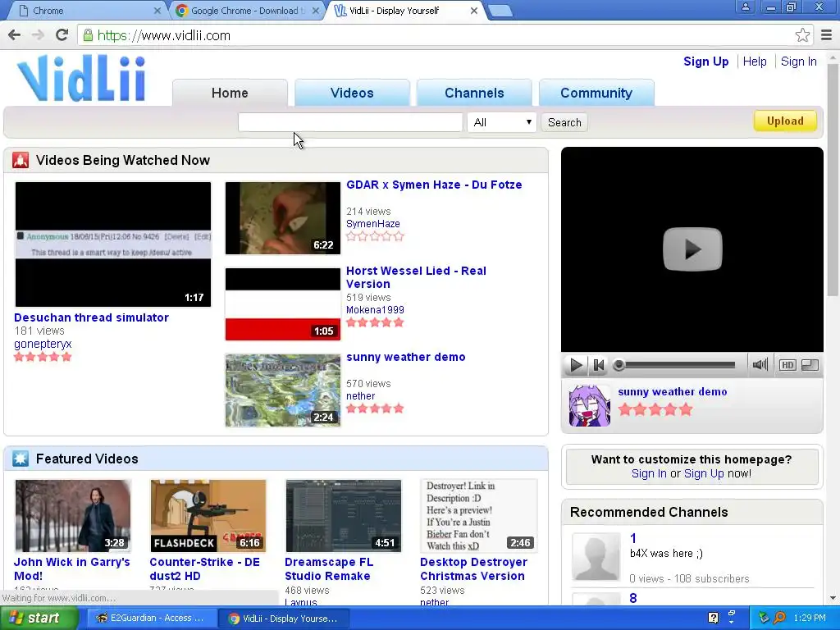This screenshot has height=630, width=840.
Task: Open the Chrome hamburger menu
Action: [x=826, y=35]
